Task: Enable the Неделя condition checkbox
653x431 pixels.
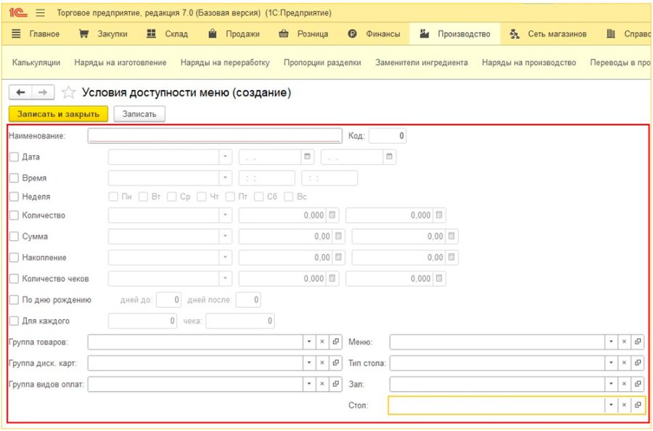Action: click(15, 197)
